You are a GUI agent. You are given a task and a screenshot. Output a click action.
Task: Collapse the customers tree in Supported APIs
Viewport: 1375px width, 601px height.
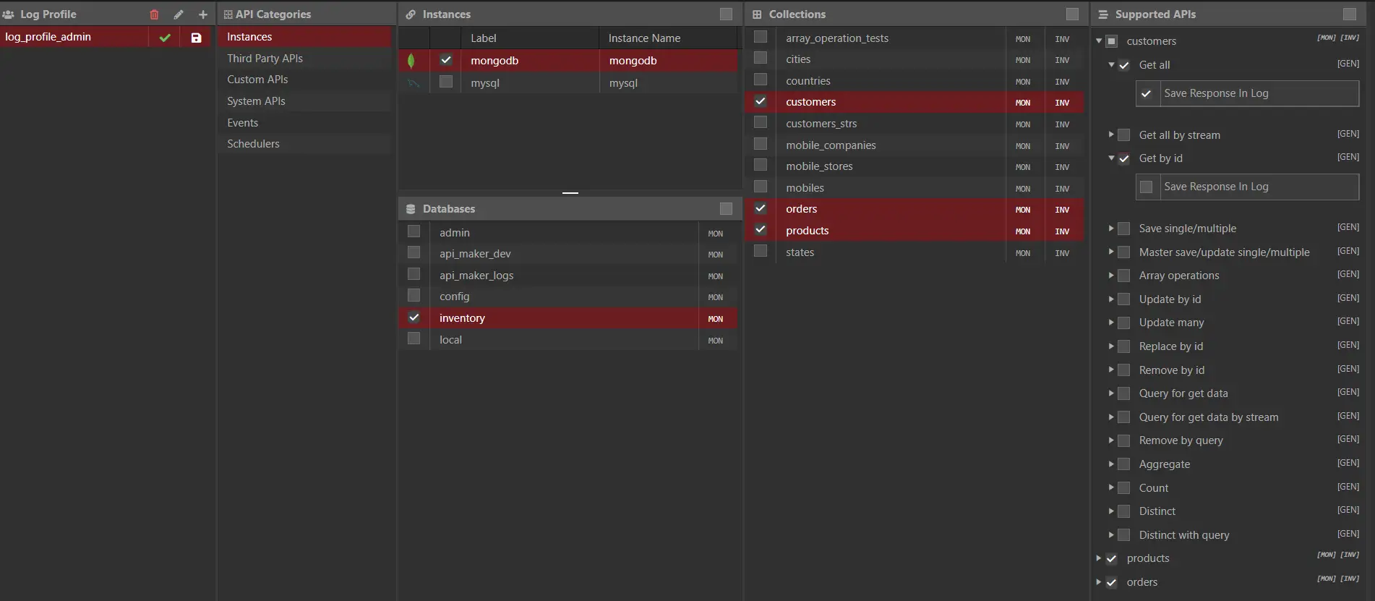1099,41
